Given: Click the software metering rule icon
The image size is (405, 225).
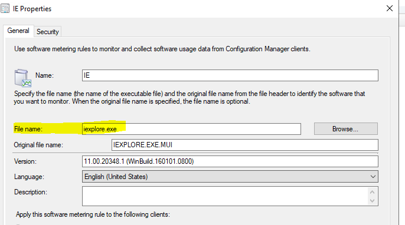Looking at the screenshot, I should (22, 78).
